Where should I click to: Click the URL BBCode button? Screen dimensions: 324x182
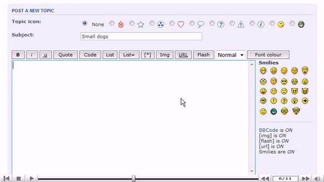click(183, 55)
